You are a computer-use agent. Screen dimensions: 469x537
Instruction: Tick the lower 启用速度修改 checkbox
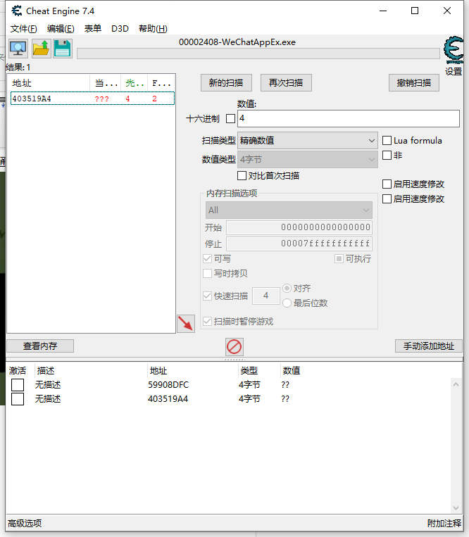(x=387, y=199)
